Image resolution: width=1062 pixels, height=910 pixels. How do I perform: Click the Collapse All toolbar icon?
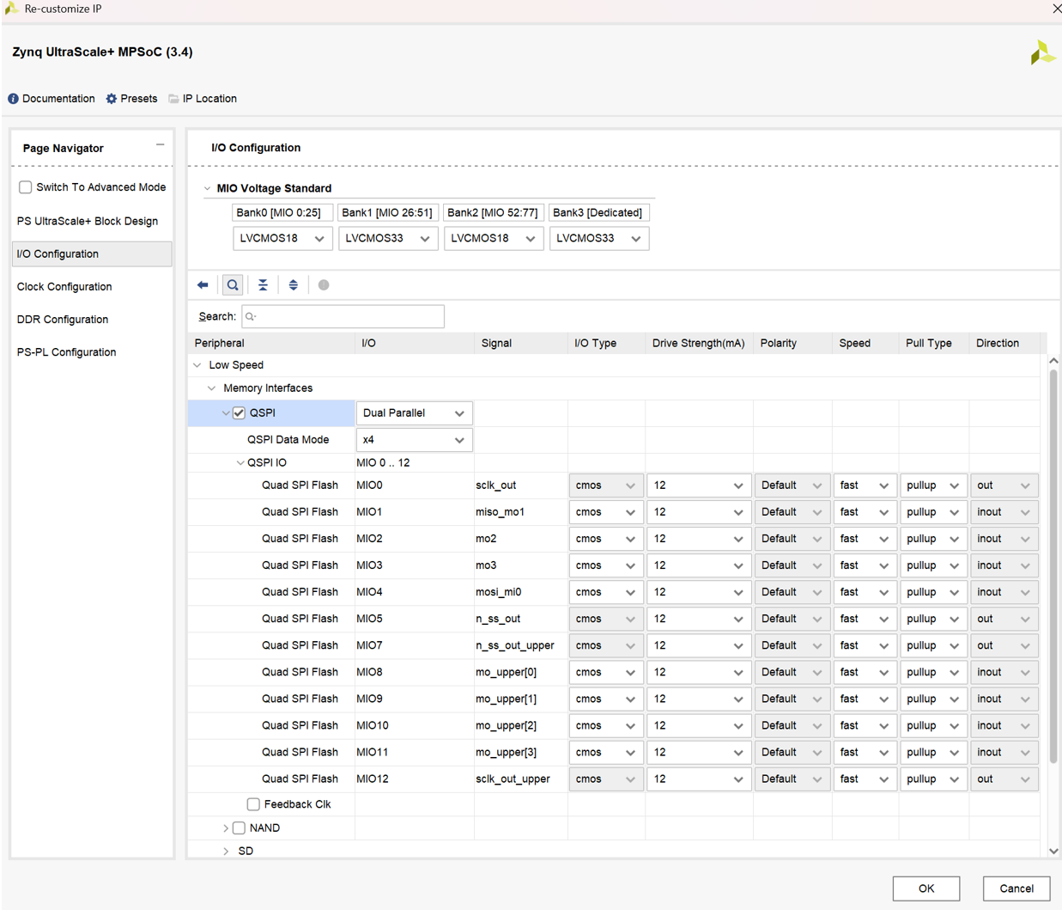(263, 285)
